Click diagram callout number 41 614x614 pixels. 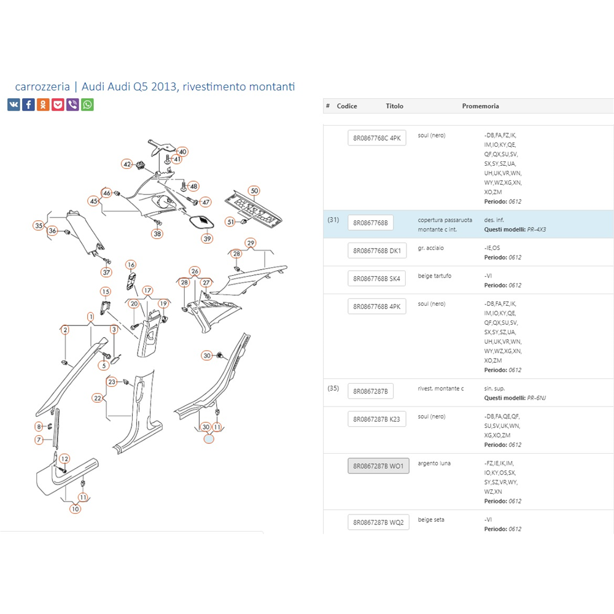(x=177, y=159)
